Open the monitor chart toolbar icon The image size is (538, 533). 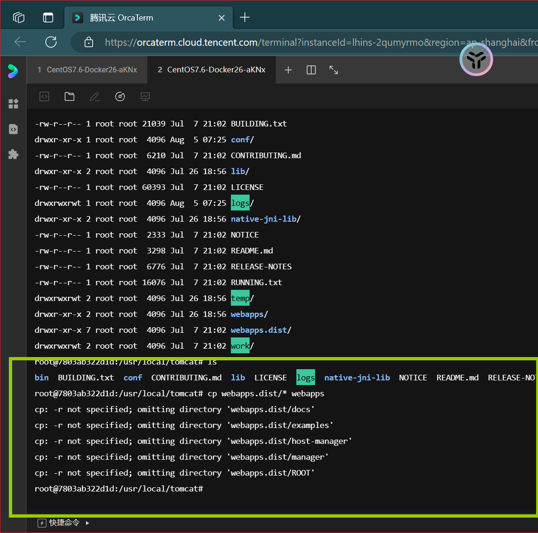coord(145,97)
